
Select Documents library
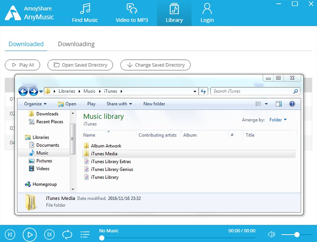(x=44, y=145)
